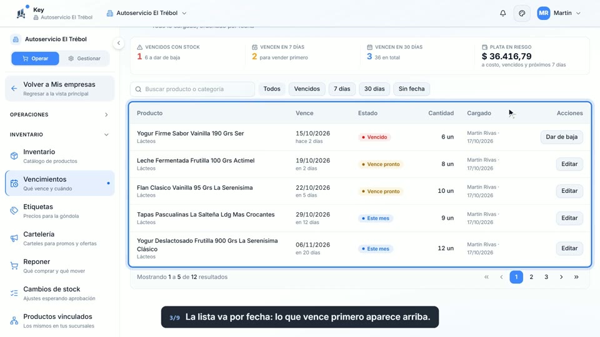Filter by Todos
Screen dimensions: 600x337
(272, 89)
